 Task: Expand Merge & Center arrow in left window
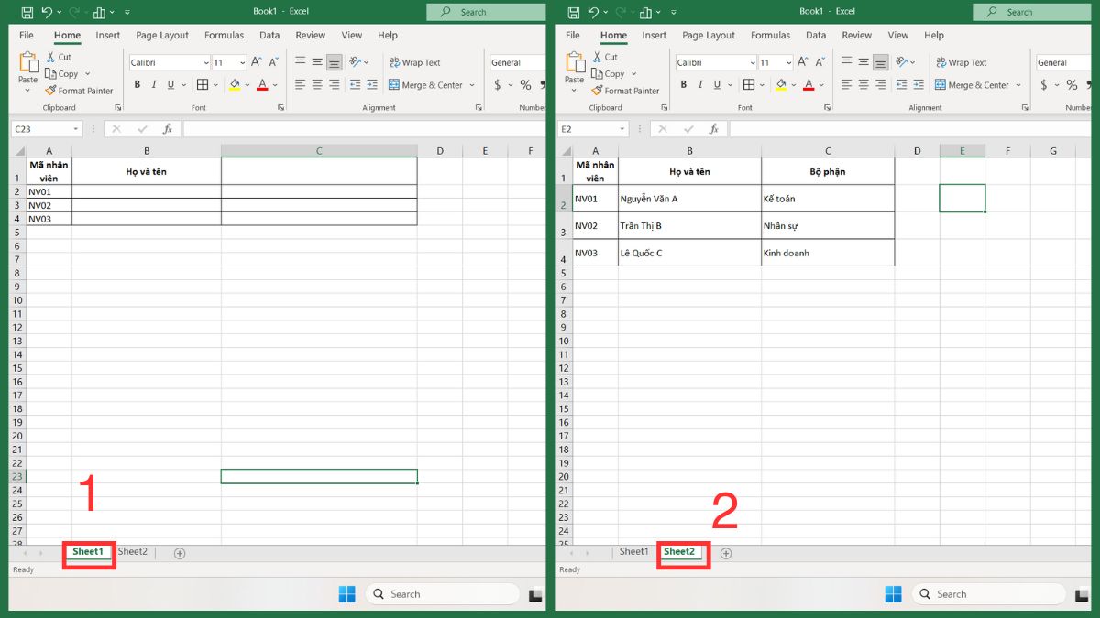(x=472, y=85)
